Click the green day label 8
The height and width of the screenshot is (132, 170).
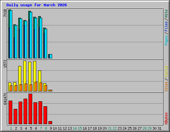coord(46,128)
